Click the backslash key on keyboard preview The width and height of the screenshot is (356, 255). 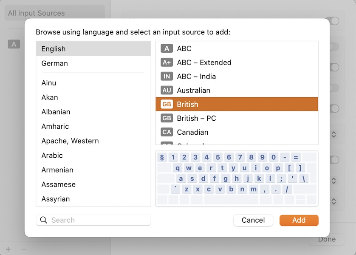(x=304, y=178)
